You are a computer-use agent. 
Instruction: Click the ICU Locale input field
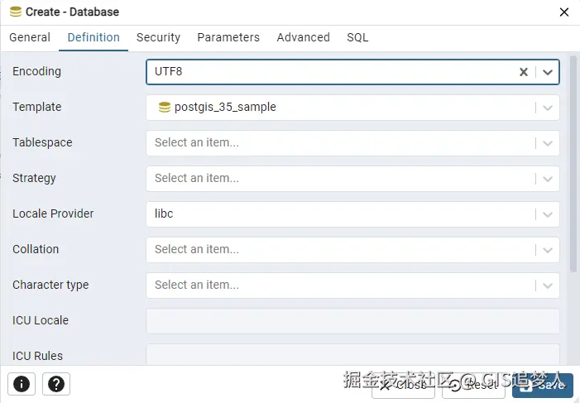pos(352,321)
